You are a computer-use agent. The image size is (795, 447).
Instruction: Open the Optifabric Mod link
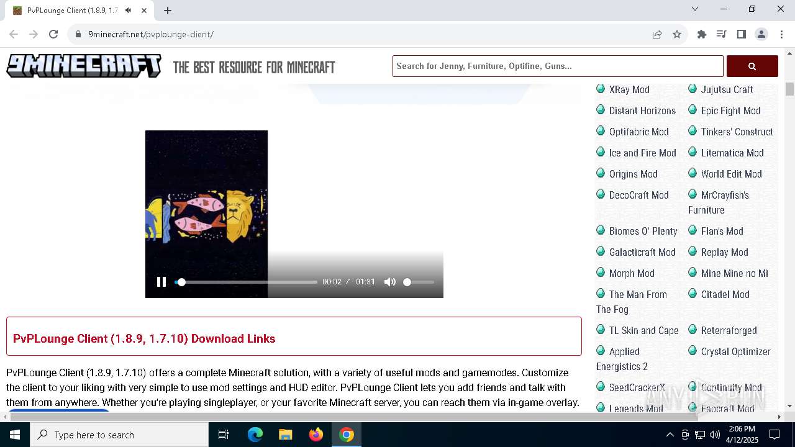(x=639, y=132)
